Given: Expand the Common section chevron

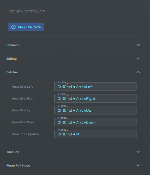Looking at the screenshot, I should [138, 45].
